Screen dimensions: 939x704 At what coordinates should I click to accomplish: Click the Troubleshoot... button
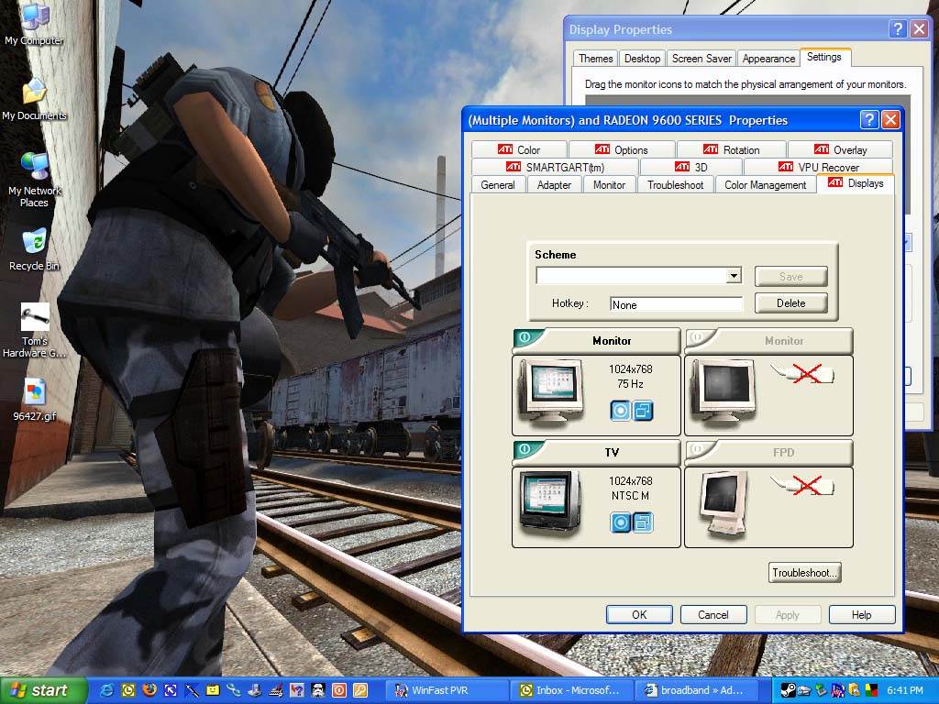(x=805, y=572)
